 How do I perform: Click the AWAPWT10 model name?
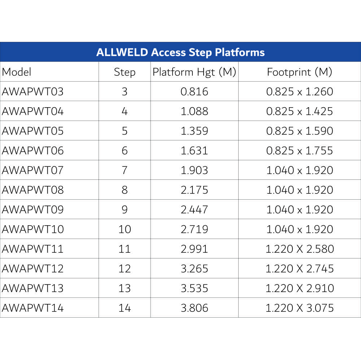[x=32, y=229]
